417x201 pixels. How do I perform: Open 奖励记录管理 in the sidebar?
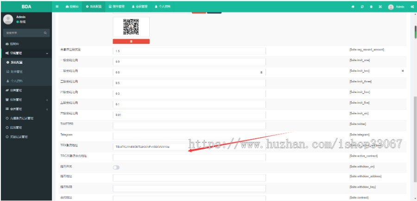(26, 137)
